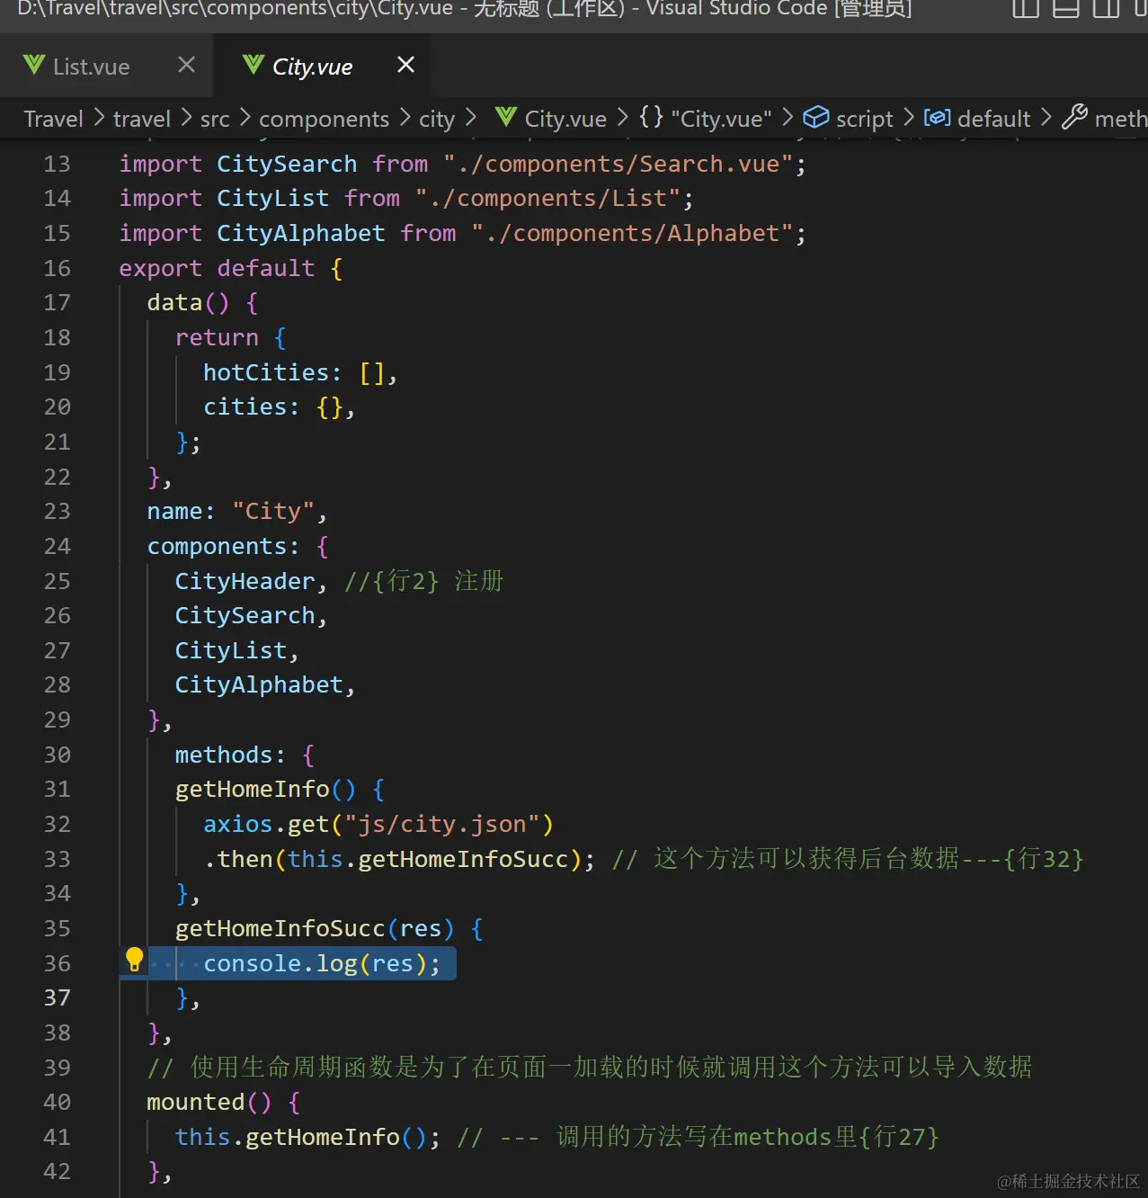Screen dimensions: 1148x1198
Task: Close the List.vue tab
Action: pos(186,65)
